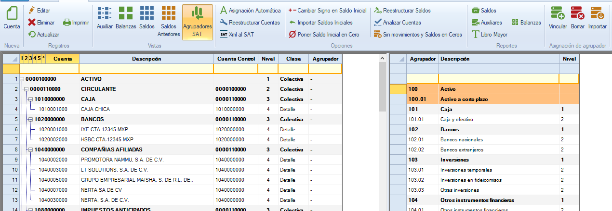Click Eliminar to delete the record

[42, 22]
